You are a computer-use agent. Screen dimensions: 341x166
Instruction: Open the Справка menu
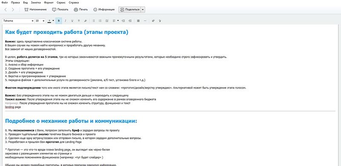coord(74,3)
